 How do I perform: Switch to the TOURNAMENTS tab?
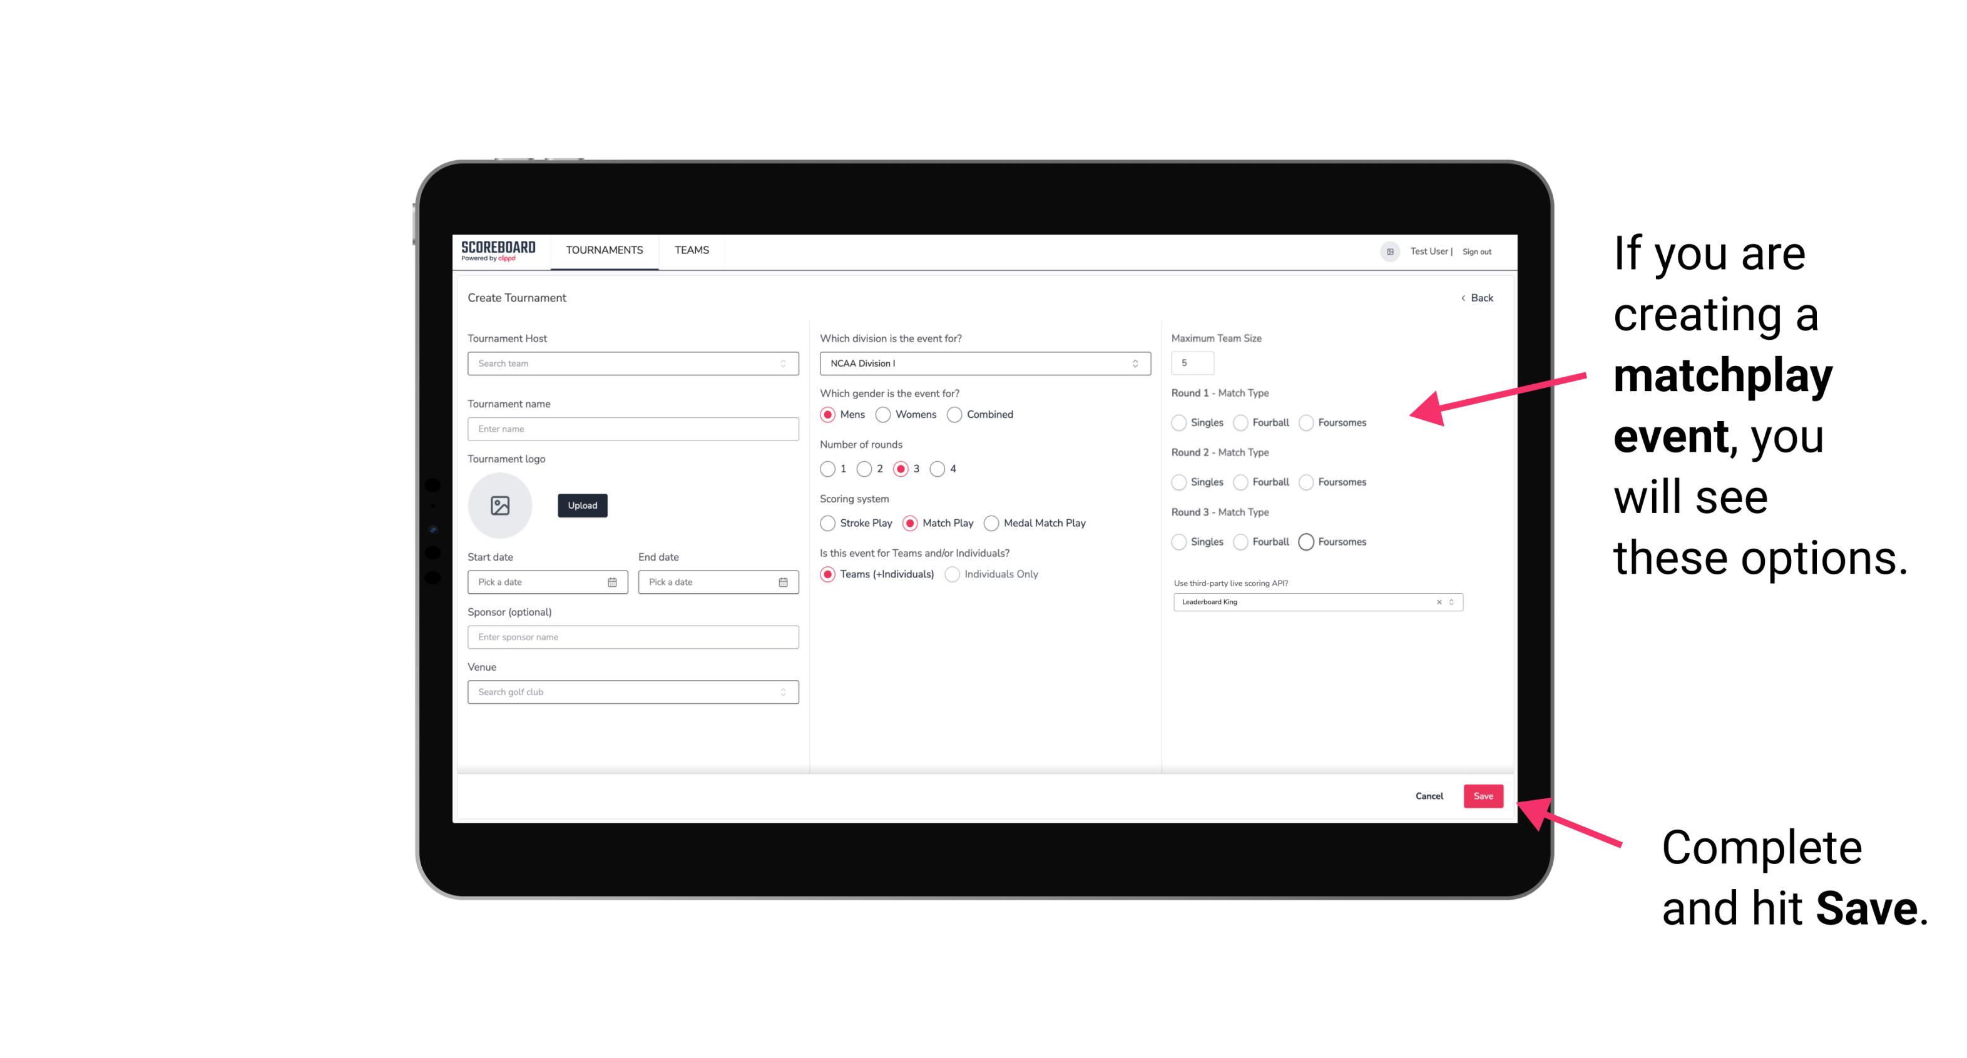pyautogui.click(x=603, y=250)
